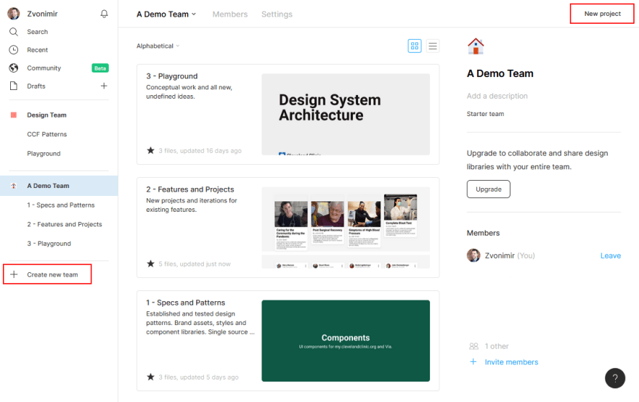
Task: Toggle star on 3 - Playground project
Action: pos(150,151)
